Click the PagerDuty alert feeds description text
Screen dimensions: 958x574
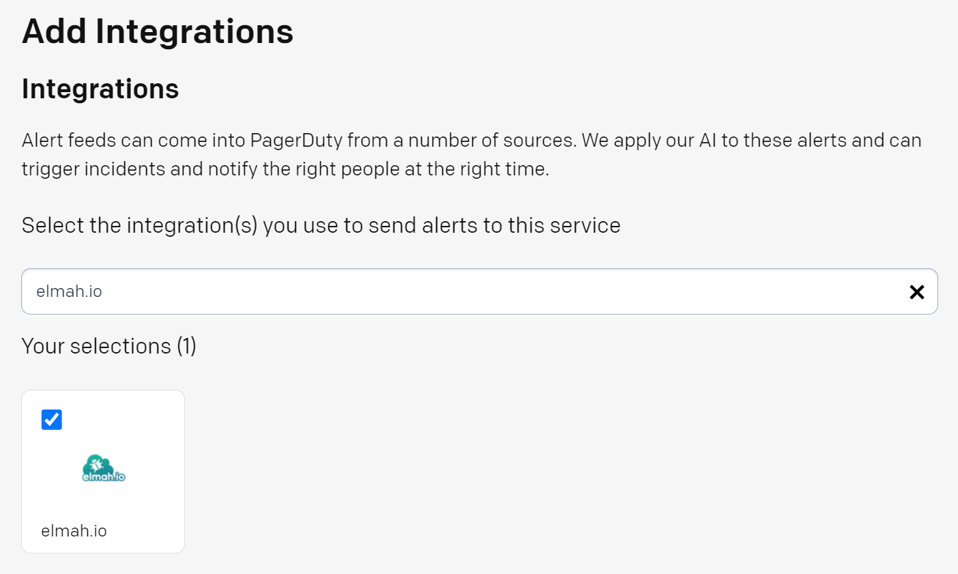[471, 154]
